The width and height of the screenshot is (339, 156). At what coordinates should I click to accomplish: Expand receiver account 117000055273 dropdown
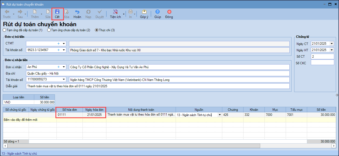(x=64, y=79)
